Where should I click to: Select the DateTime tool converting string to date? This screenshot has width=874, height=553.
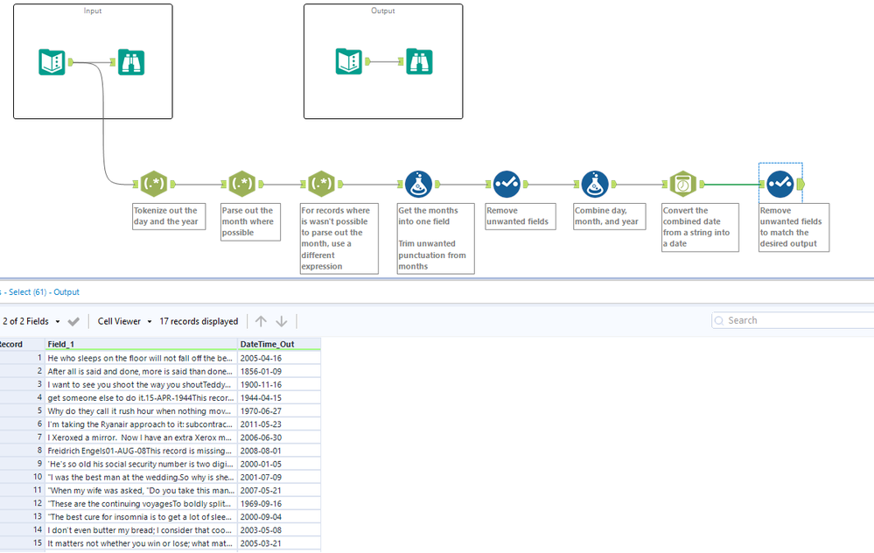click(682, 184)
